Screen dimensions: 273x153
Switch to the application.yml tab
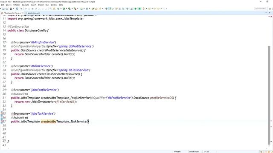[34, 13]
